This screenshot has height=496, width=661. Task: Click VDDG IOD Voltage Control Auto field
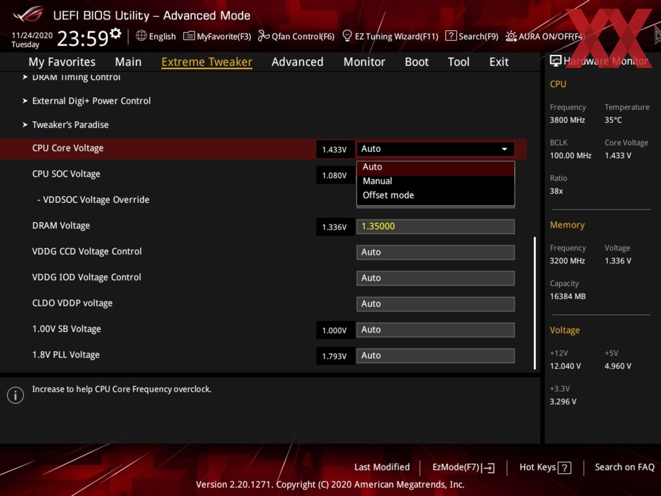[435, 278]
